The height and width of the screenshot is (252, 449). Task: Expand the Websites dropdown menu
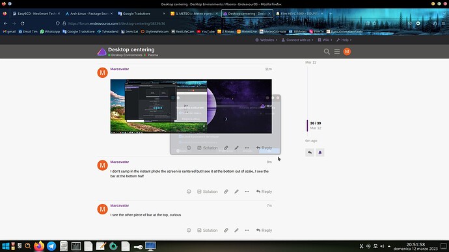click(266, 40)
